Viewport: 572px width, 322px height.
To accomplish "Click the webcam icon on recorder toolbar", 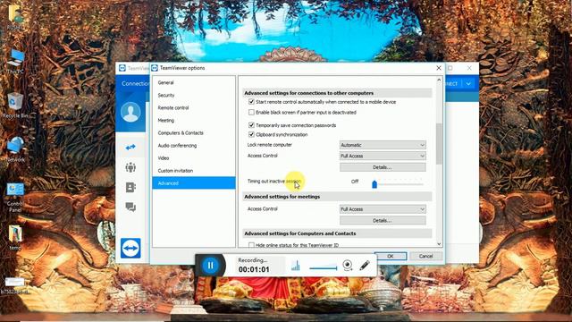I will point(348,265).
